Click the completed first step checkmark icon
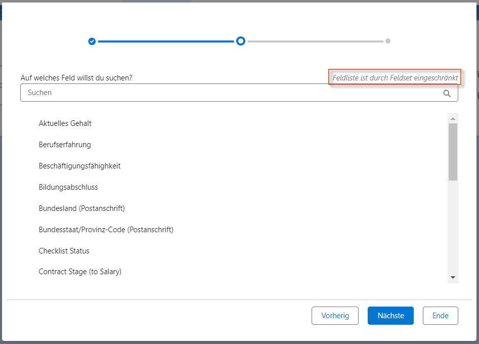479x344 pixels. coord(92,41)
